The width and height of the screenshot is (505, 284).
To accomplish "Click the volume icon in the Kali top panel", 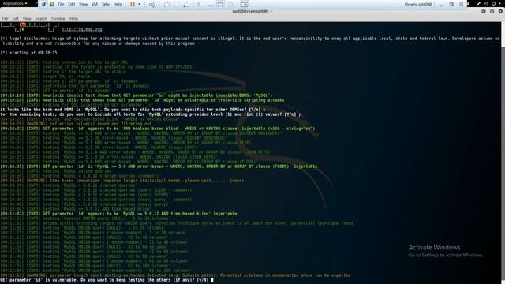I will tap(486, 3).
